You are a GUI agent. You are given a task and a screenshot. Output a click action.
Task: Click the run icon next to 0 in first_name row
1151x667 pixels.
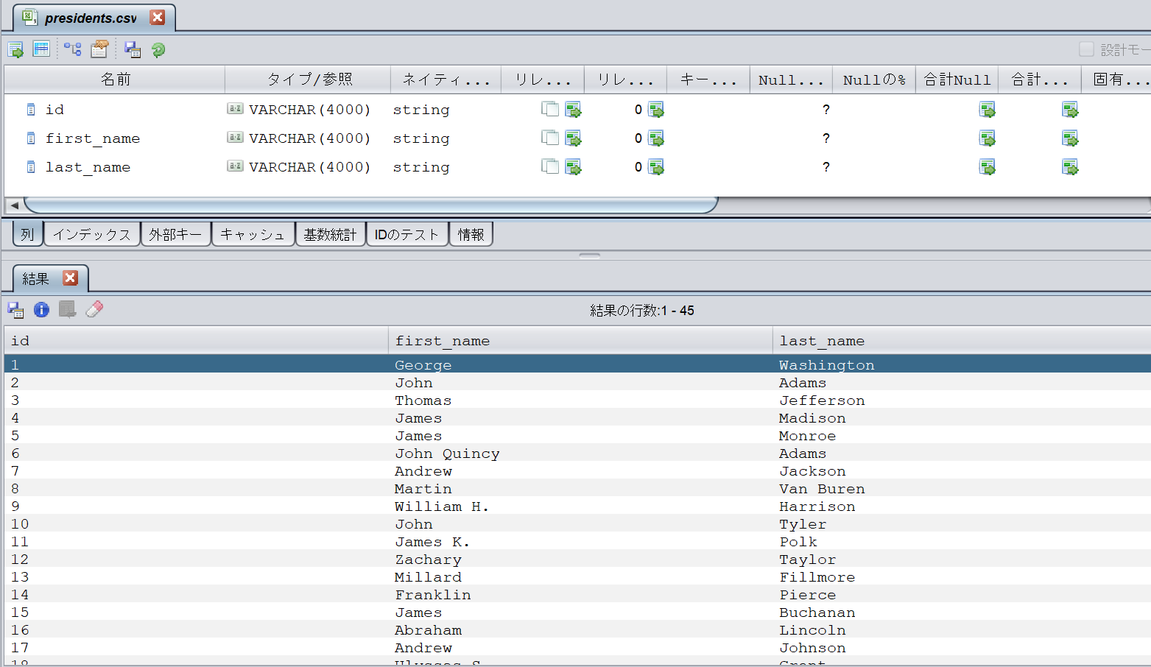[x=656, y=138]
